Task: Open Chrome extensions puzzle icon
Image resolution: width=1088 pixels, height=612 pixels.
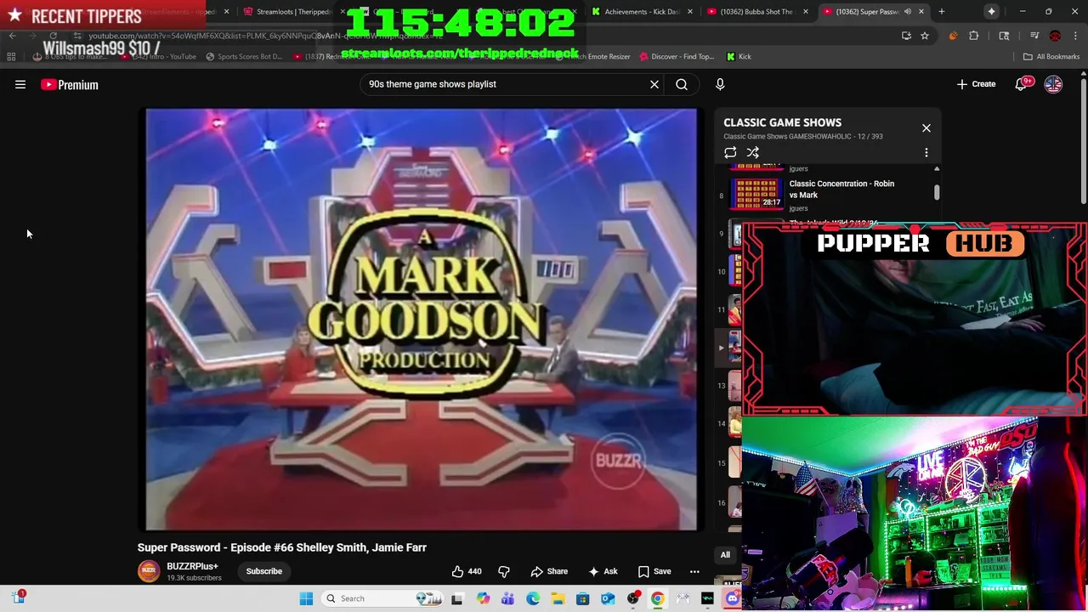Action: tap(974, 36)
